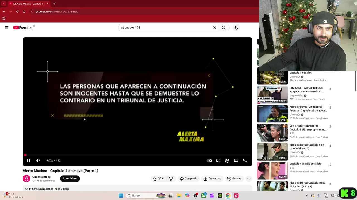This screenshot has height=200, width=357.
Task: Open video settings gear
Action: (x=227, y=161)
